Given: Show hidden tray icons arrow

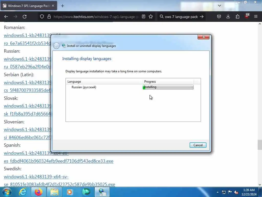Looking at the screenshot, I should coord(217,192).
